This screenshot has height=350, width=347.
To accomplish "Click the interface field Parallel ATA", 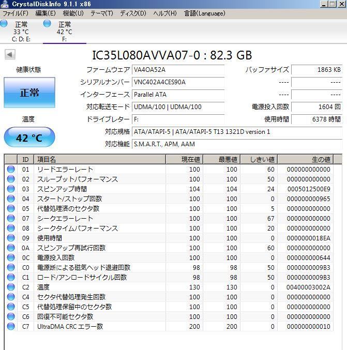I will pos(178,95).
